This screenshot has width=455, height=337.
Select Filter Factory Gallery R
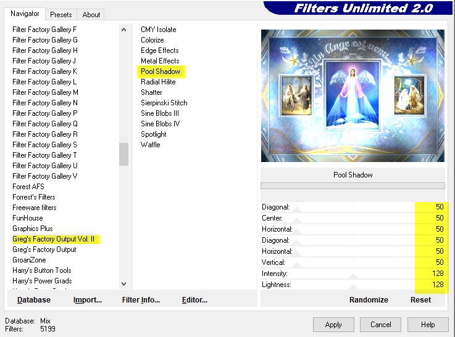[45, 134]
